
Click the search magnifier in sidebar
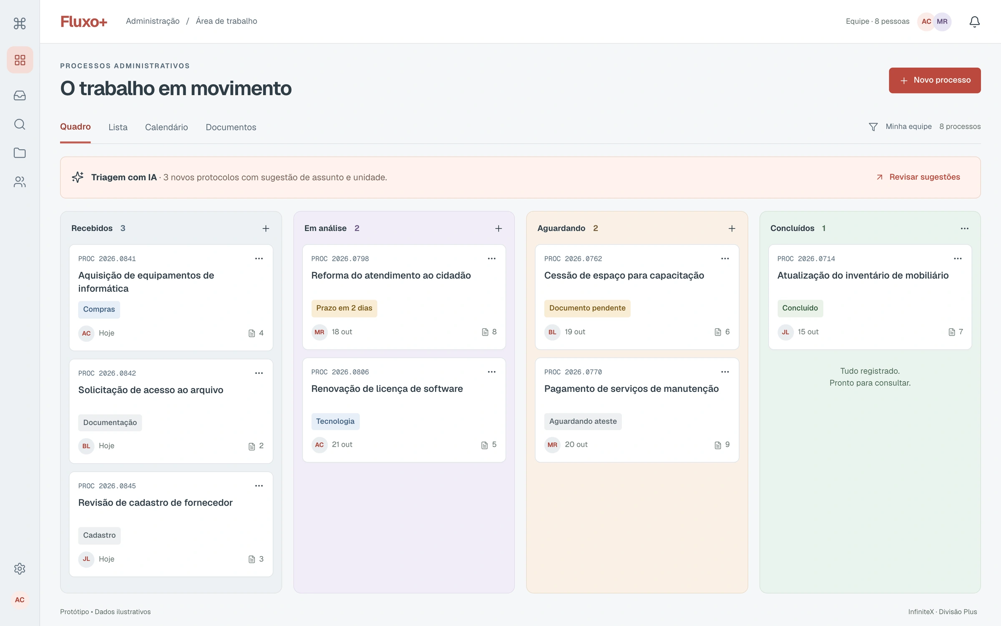20,124
